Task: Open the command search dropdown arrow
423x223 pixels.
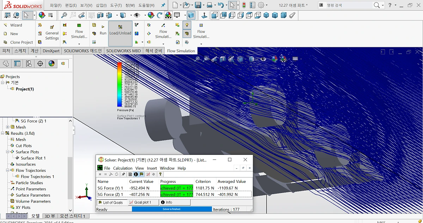Action: 382,5
